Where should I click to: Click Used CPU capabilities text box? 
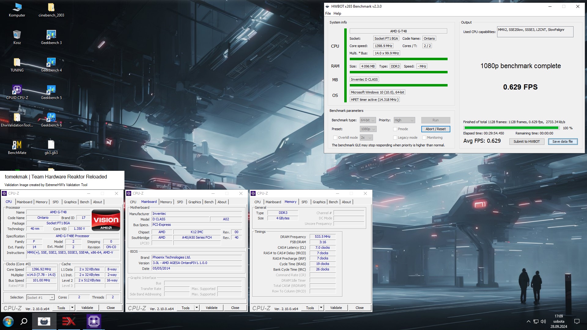(x=535, y=32)
